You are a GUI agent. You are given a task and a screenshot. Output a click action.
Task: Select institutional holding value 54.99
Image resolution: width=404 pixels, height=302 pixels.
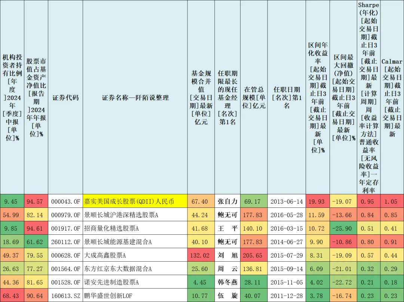pyautogui.click(x=11, y=215)
